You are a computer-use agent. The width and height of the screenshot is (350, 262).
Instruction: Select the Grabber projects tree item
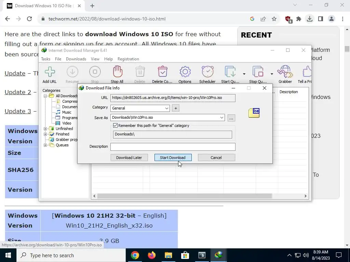pyautogui.click(x=63, y=140)
